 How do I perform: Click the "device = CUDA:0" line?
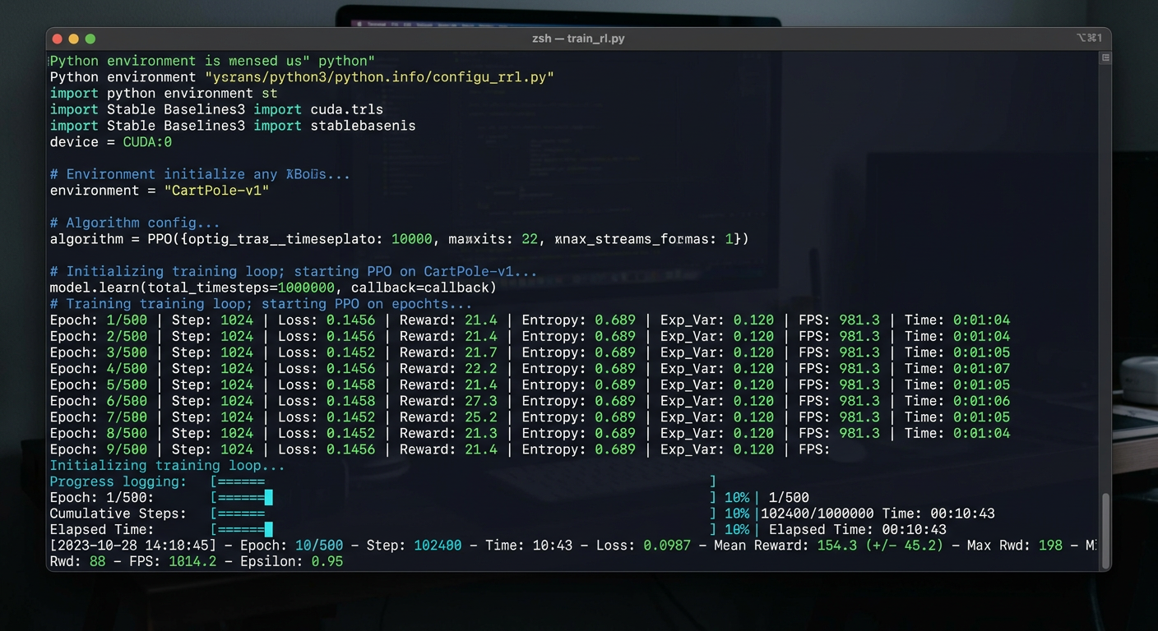[x=111, y=142]
